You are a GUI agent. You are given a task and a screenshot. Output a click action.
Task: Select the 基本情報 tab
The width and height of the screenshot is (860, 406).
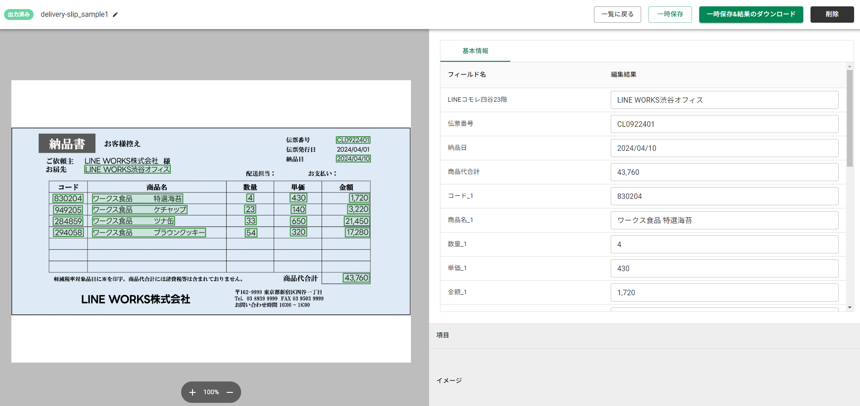pos(475,51)
